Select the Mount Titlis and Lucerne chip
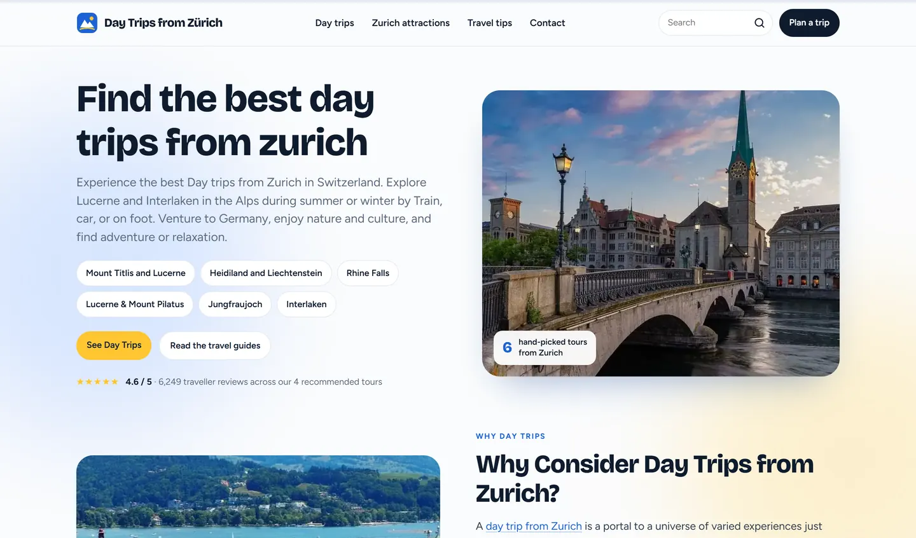The width and height of the screenshot is (916, 538). point(135,273)
